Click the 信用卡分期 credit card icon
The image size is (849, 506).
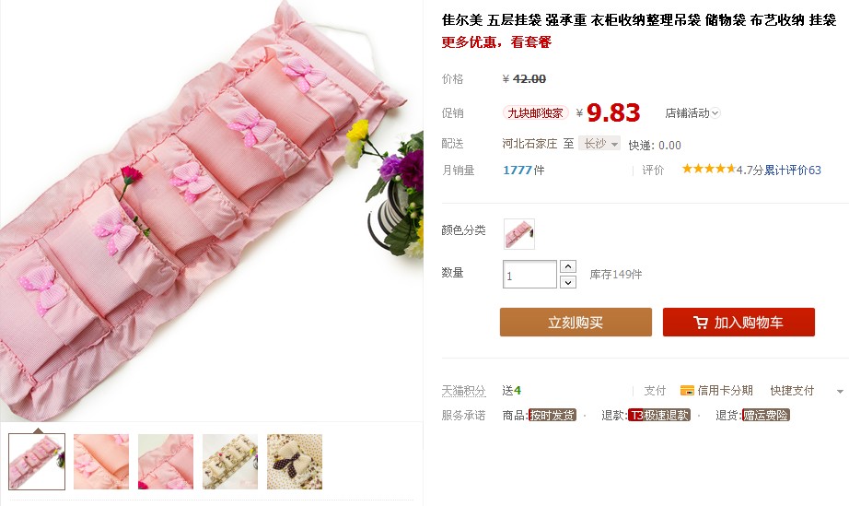[x=687, y=391]
